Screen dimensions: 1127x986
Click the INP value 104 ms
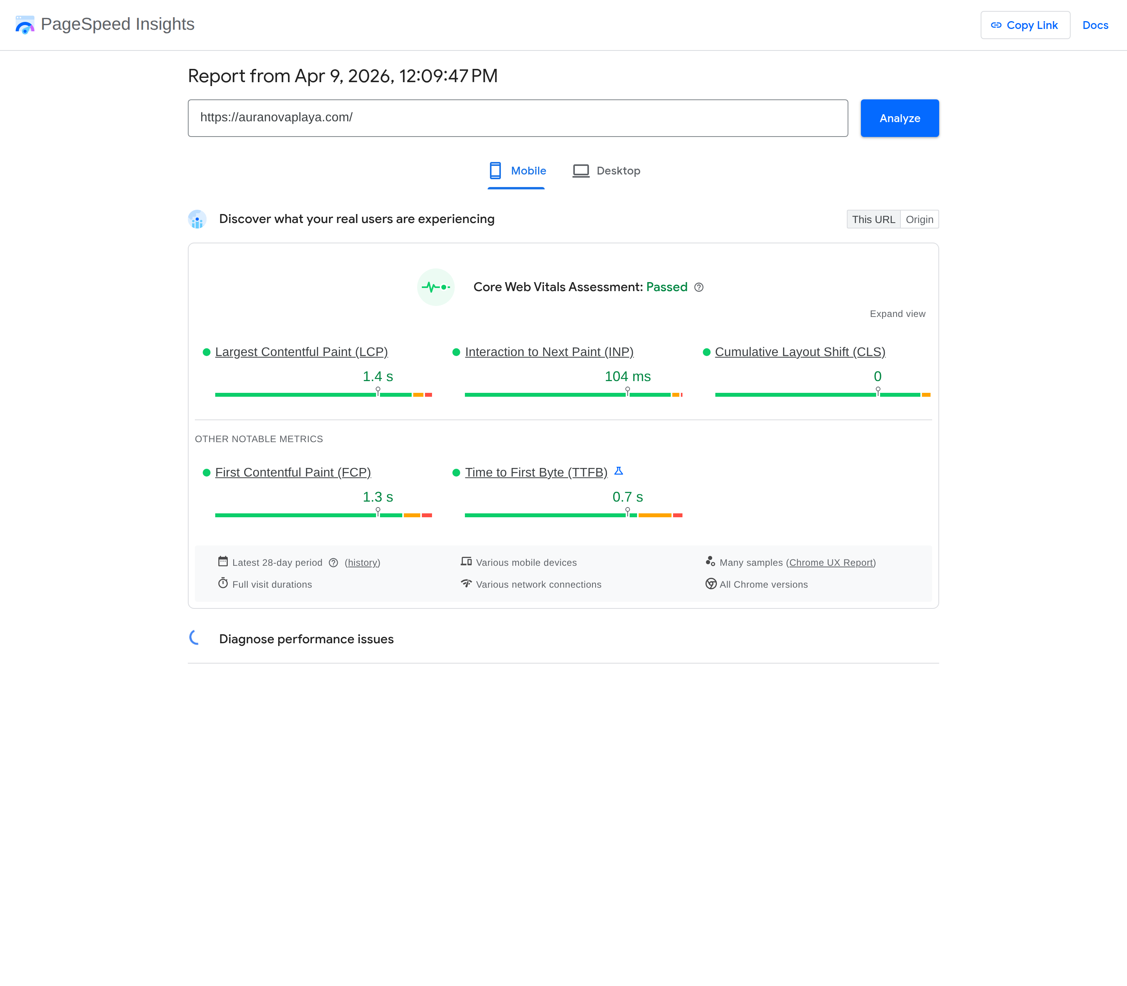click(628, 376)
